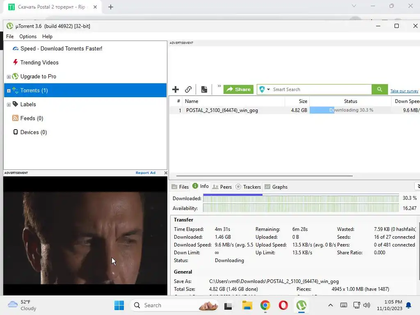The height and width of the screenshot is (315, 420).
Task: Collapse the detail pane with arrow button
Action: click(x=417, y=186)
